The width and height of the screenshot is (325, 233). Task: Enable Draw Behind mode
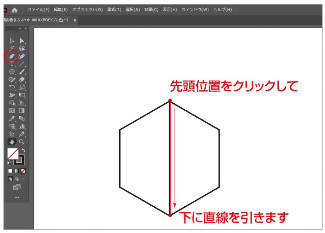click(x=17, y=179)
